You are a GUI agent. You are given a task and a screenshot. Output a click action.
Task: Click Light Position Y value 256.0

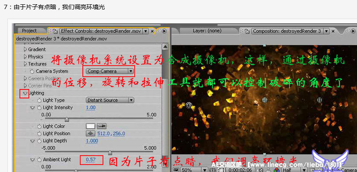pos(119,134)
